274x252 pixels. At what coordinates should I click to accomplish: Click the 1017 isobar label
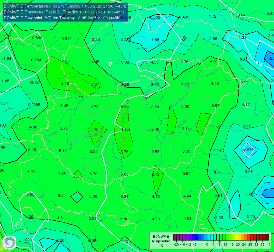(232, 10)
